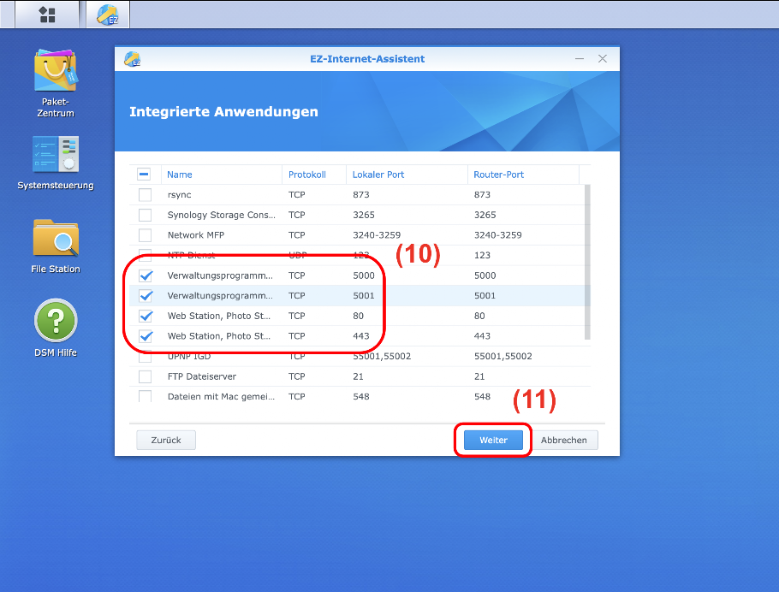Screen dimensions: 779x592
Task: Click the Weiter button
Action: [493, 440]
